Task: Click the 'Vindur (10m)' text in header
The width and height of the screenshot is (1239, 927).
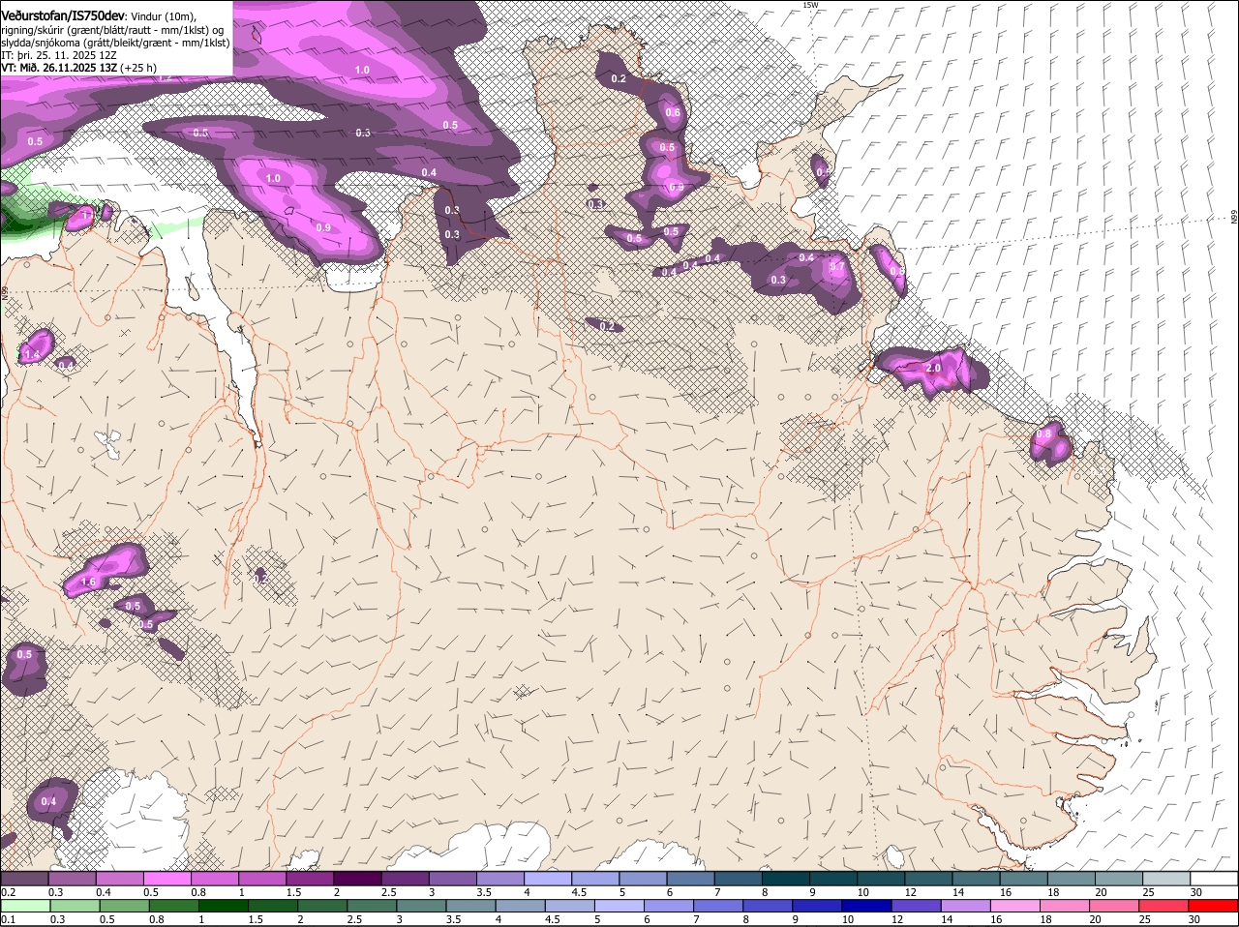Action: tap(163, 16)
